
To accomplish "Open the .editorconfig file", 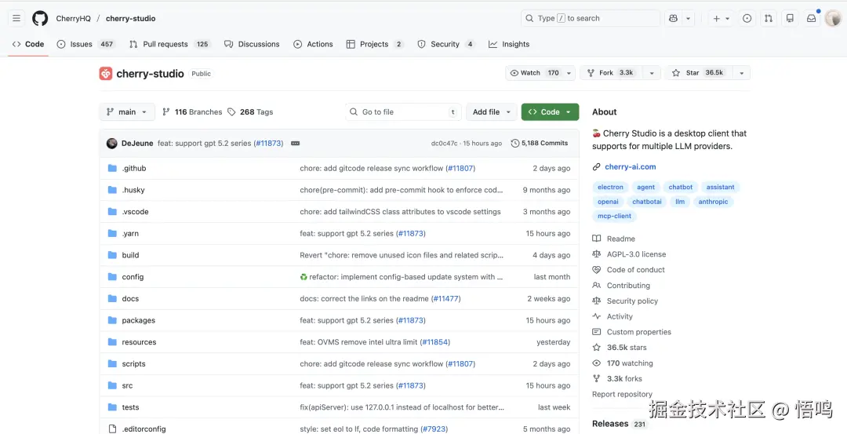I will pos(144,429).
